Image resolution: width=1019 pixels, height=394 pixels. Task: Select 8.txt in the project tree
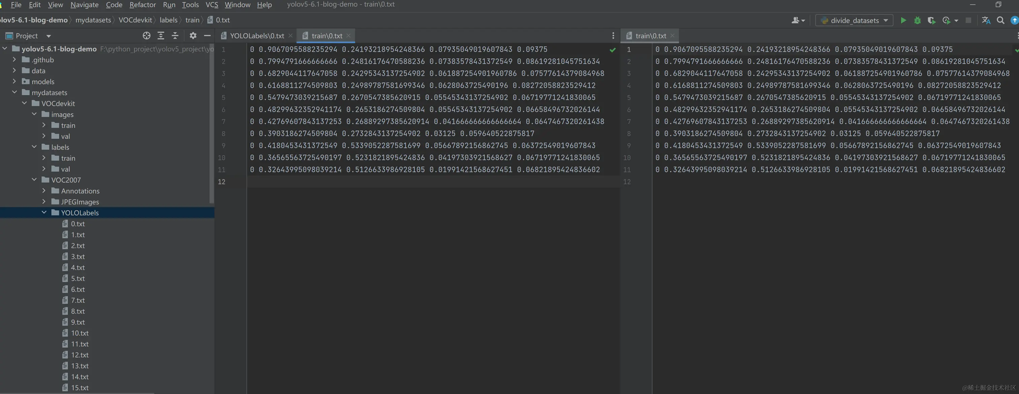click(x=78, y=311)
